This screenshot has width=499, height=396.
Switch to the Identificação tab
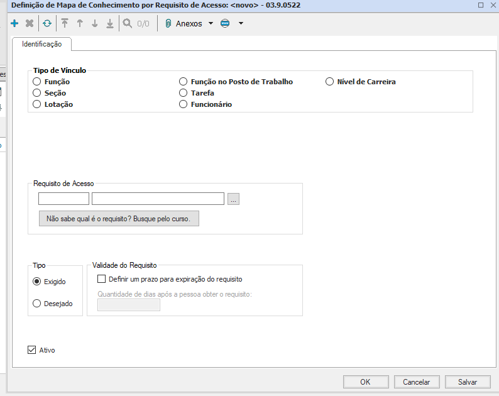(41, 45)
